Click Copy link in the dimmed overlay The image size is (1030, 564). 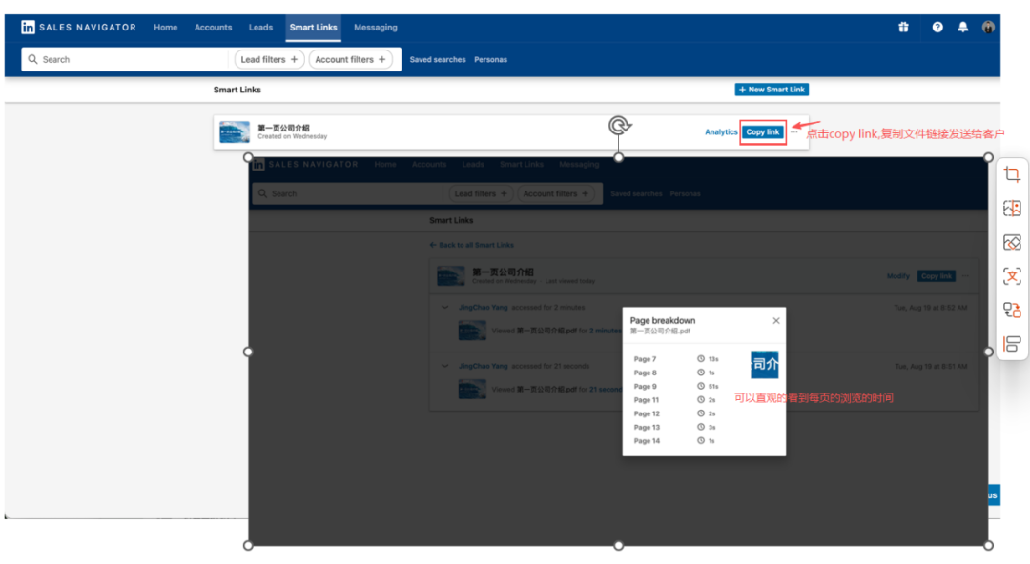937,275
